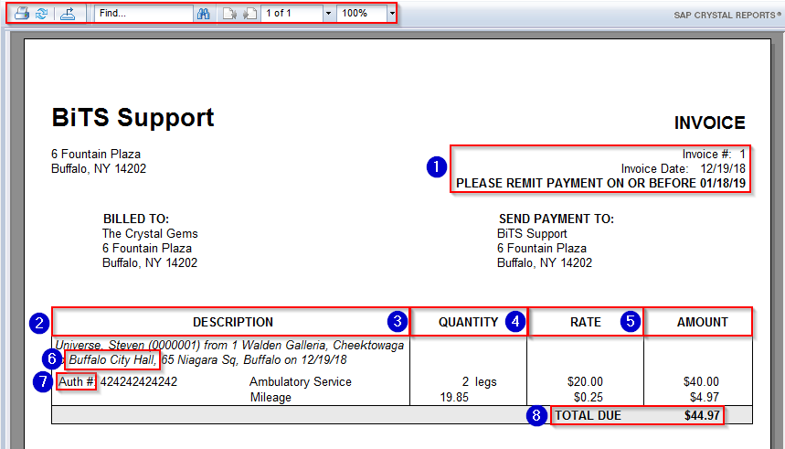This screenshot has width=785, height=449.
Task: Click inside the Find... search field
Action: [143, 14]
